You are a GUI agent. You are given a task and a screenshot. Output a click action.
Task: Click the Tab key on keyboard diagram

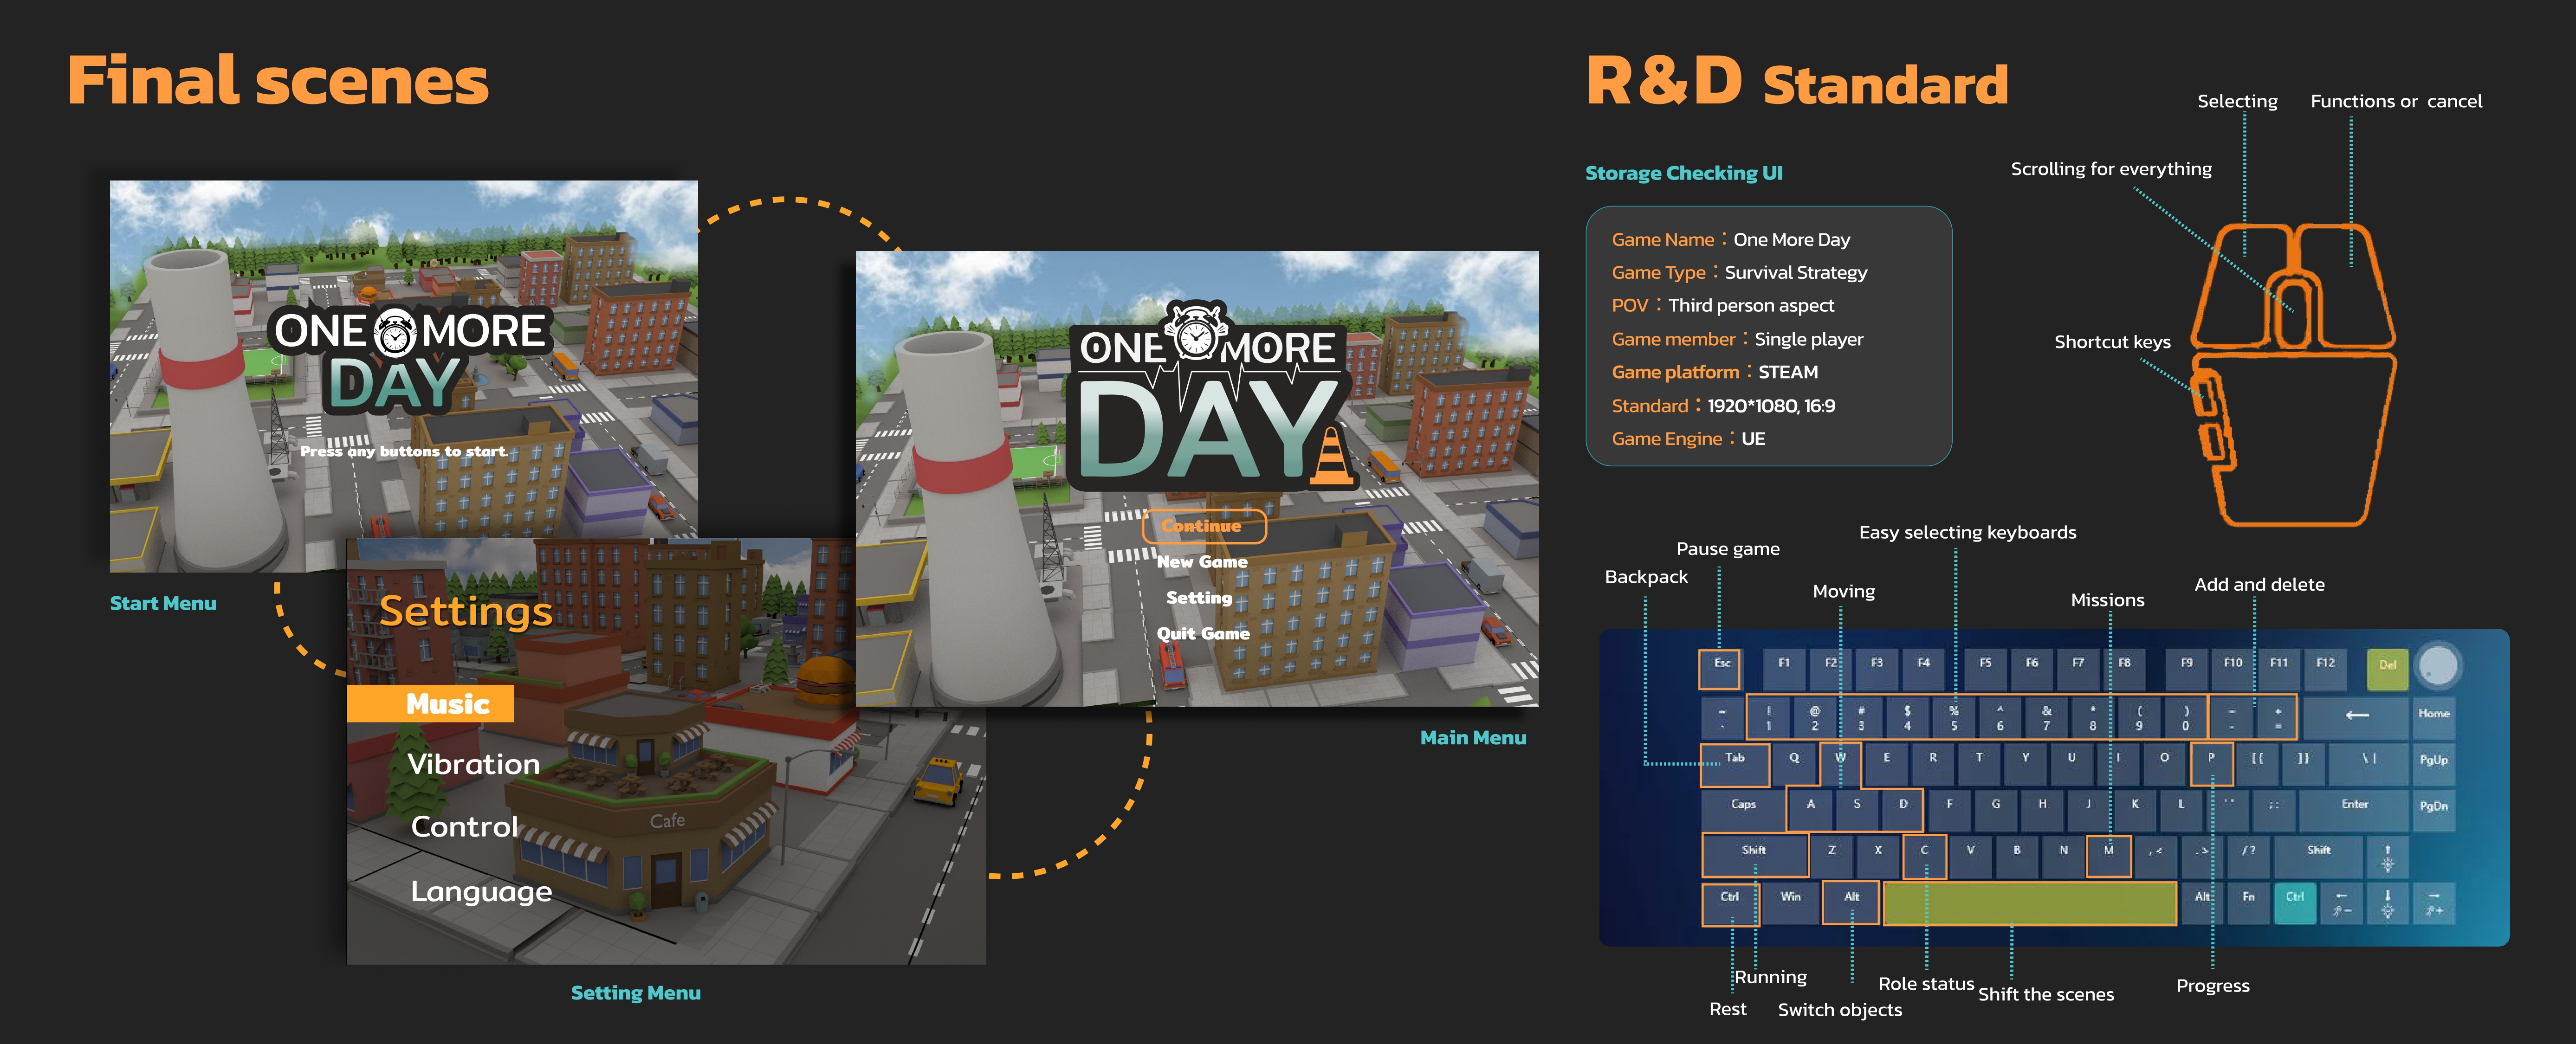point(1734,764)
